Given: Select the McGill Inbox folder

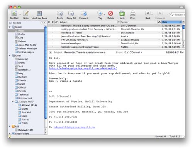Looking at the screenshot, I should click(26, 31).
